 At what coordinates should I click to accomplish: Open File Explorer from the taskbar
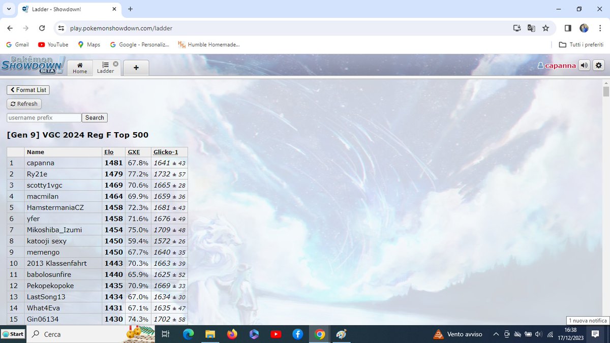coord(210,334)
